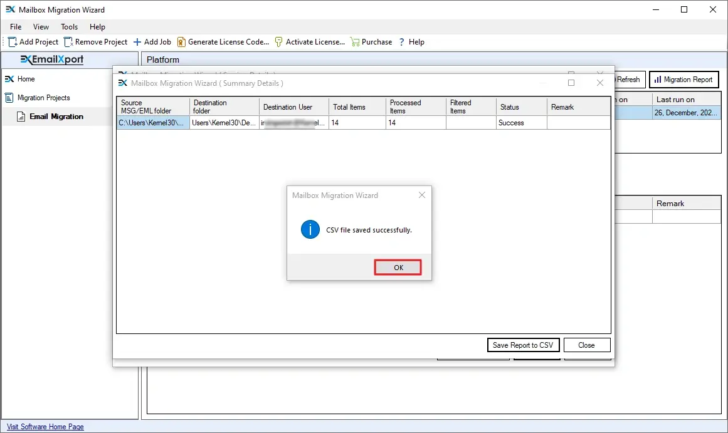Click Save Report to CSV

(523, 345)
